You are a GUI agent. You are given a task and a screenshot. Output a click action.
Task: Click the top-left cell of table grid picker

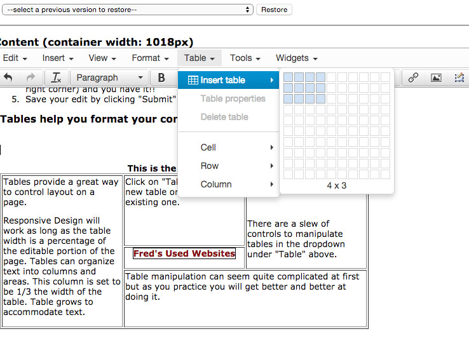[x=288, y=77]
